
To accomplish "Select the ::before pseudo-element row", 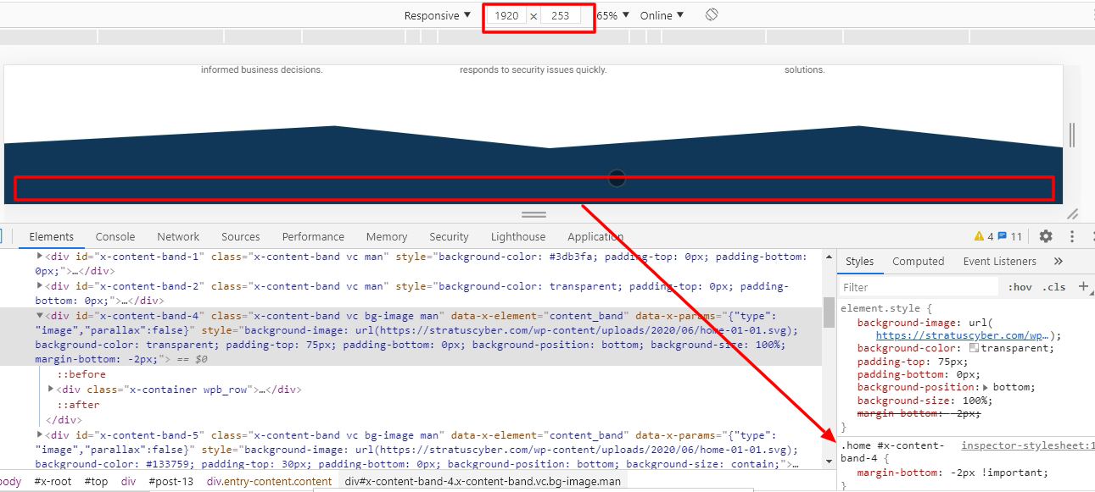I will [81, 374].
